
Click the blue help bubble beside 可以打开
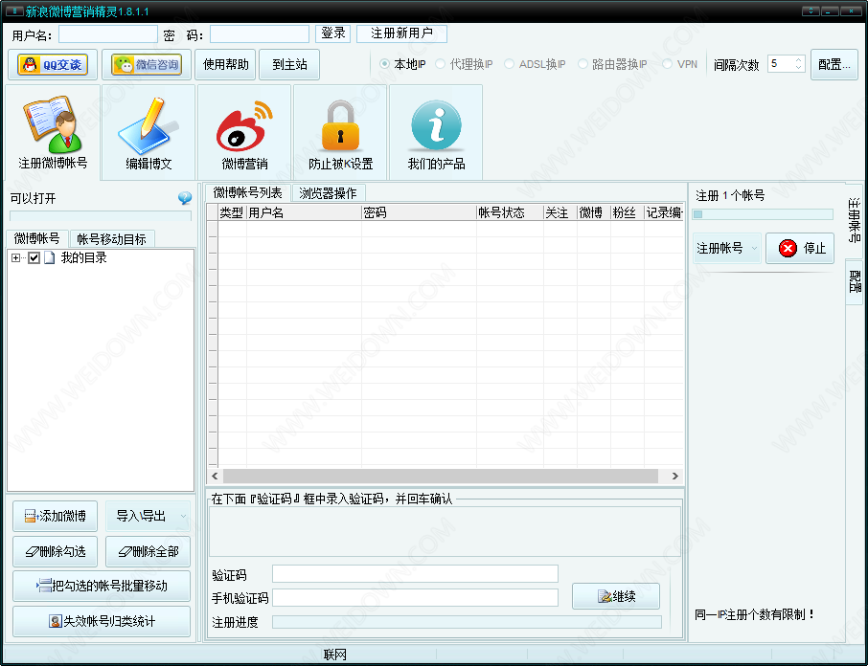pyautogui.click(x=185, y=198)
